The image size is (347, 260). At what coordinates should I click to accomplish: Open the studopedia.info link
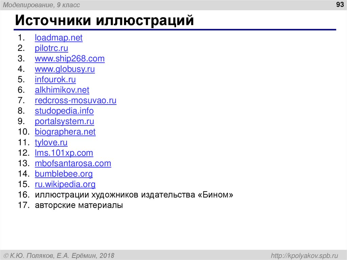coord(64,111)
